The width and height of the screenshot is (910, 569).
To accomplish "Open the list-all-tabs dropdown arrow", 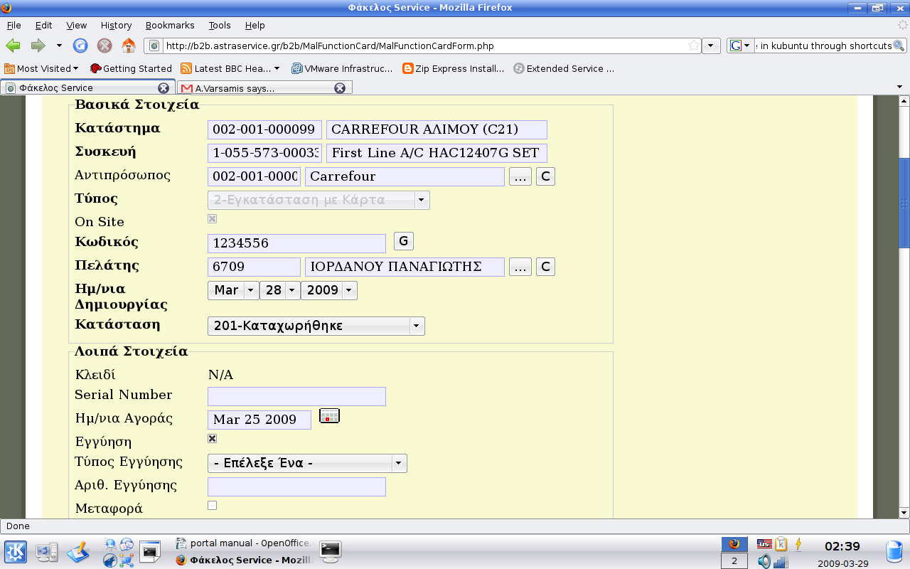I will coord(901,87).
